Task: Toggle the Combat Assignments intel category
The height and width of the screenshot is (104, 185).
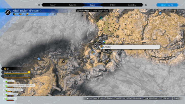Action: [x=15, y=86]
